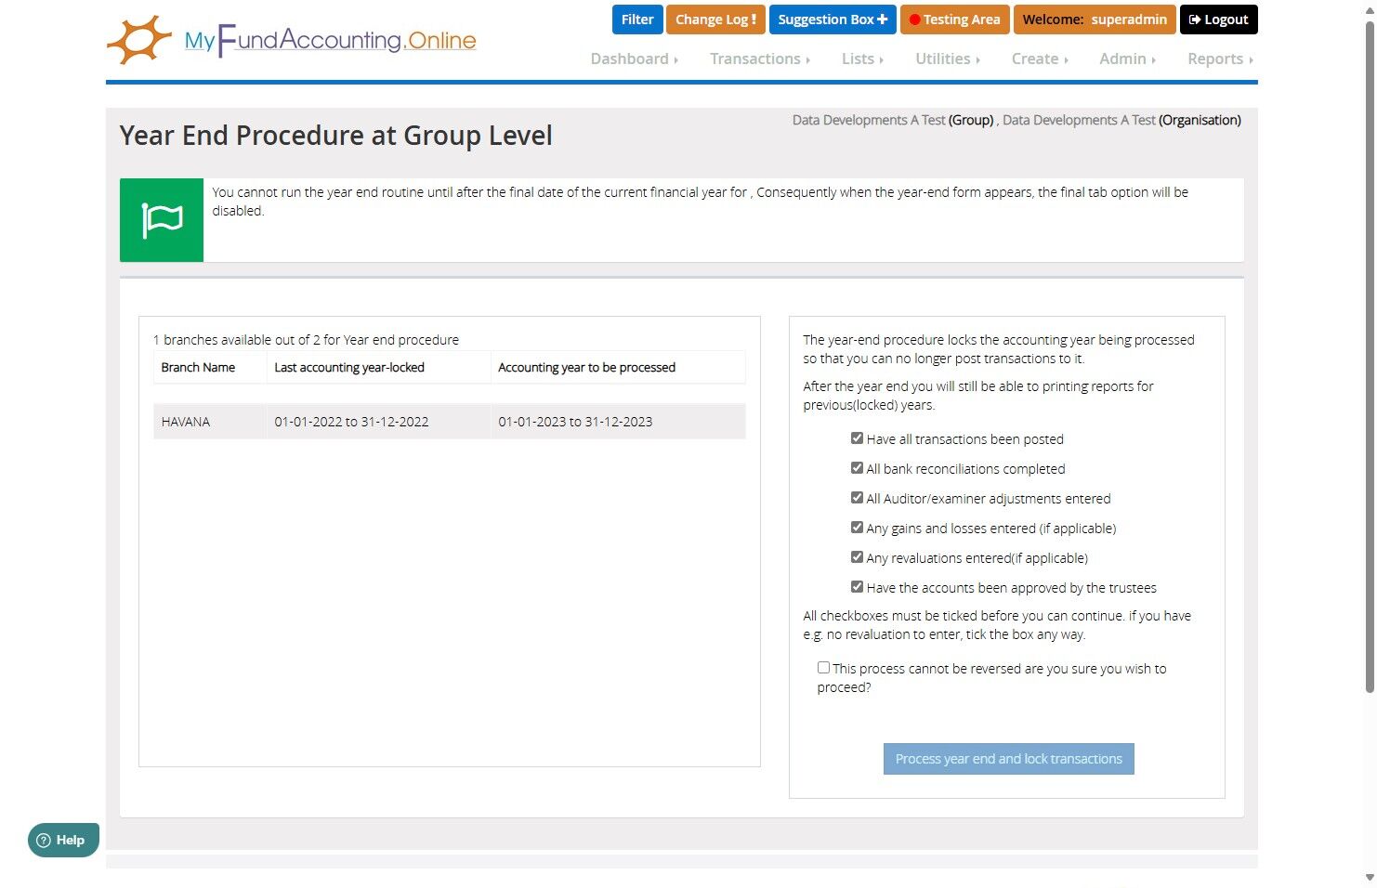The height and width of the screenshot is (888, 1377).
Task: Click the MyFundAccounting.Online sun logo
Action: 139,40
